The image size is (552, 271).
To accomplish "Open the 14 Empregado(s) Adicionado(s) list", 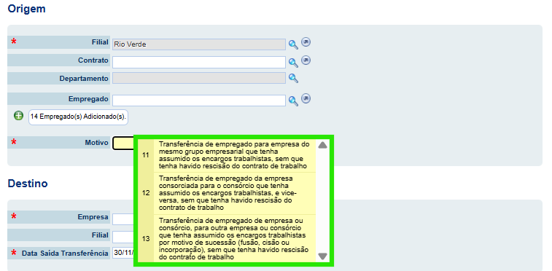I will click(x=78, y=117).
